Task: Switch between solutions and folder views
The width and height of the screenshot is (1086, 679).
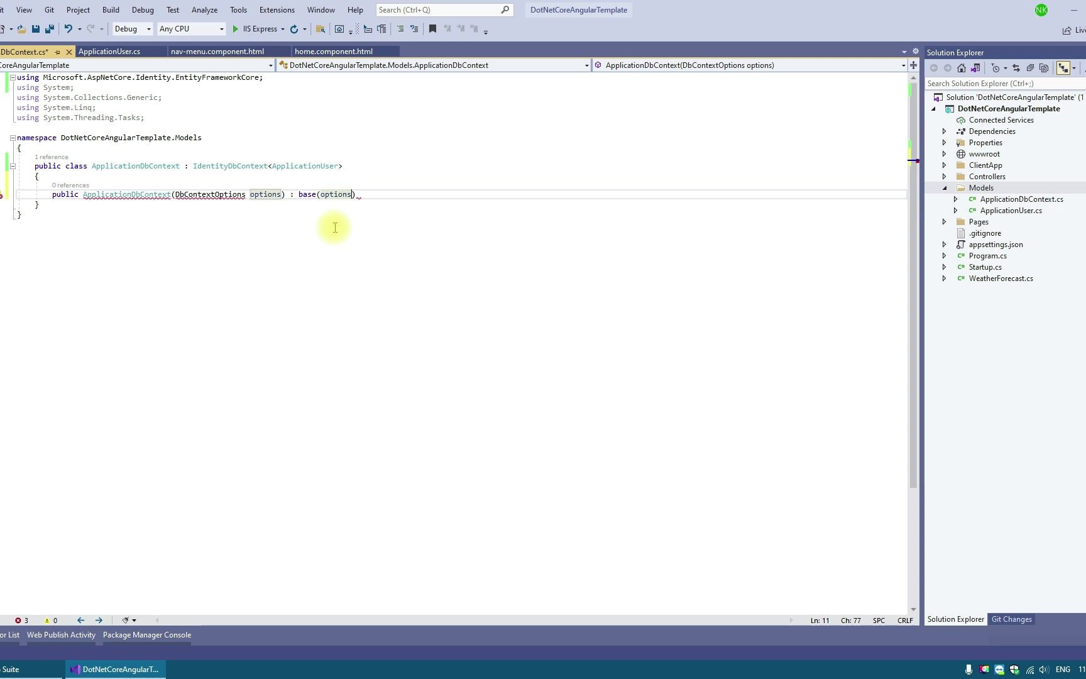Action: (975, 68)
